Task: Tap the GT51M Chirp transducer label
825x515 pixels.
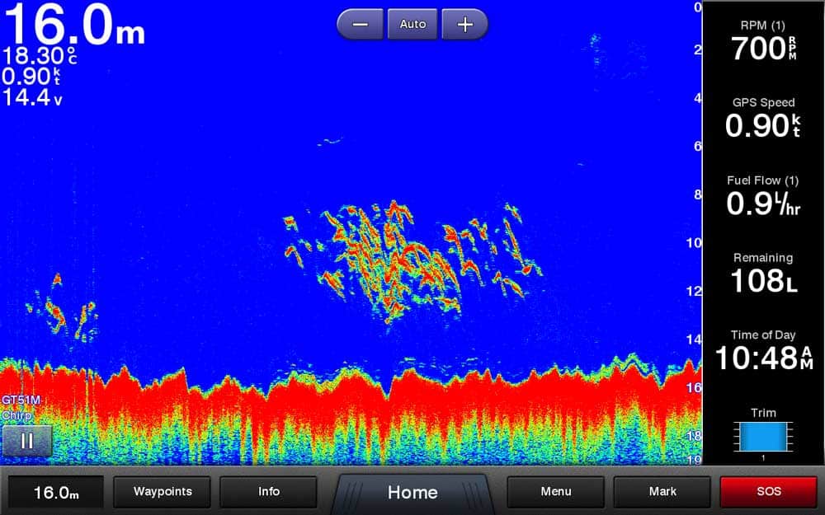Action: [x=21, y=407]
